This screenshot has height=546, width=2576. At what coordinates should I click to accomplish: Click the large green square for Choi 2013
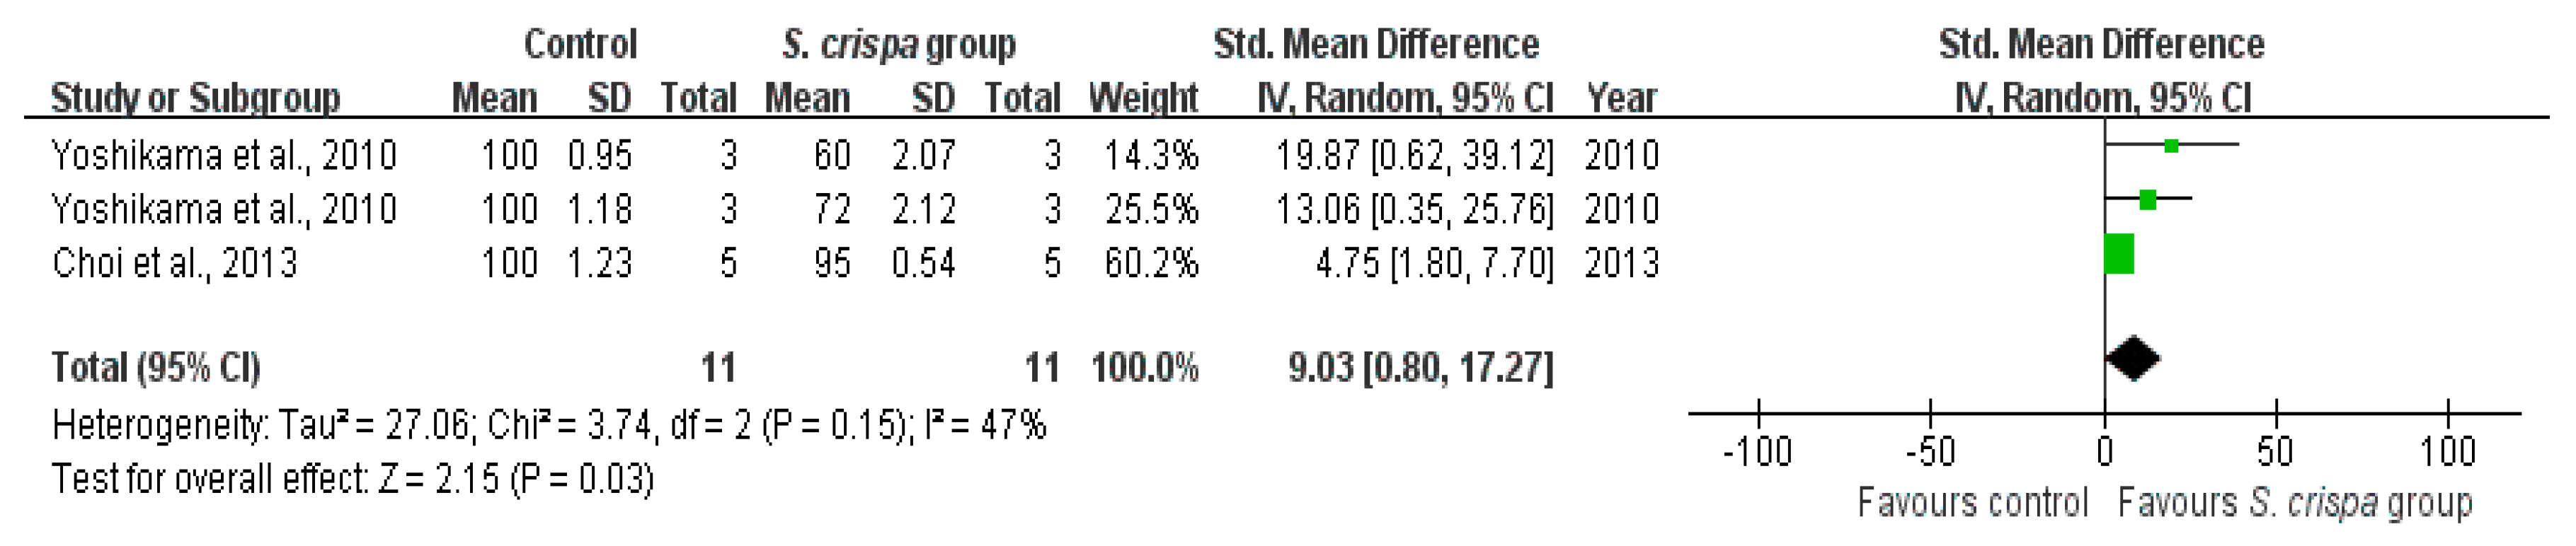pos(2119,254)
